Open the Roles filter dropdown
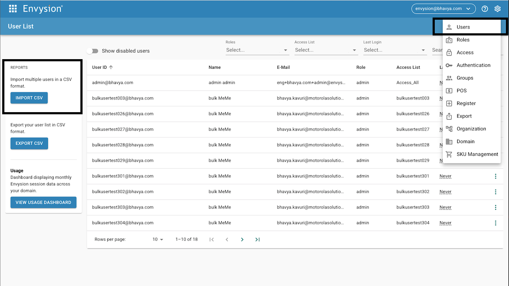 [257, 49]
